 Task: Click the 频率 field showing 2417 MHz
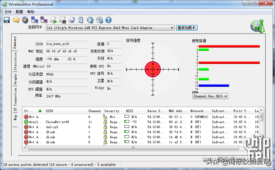[67, 96]
